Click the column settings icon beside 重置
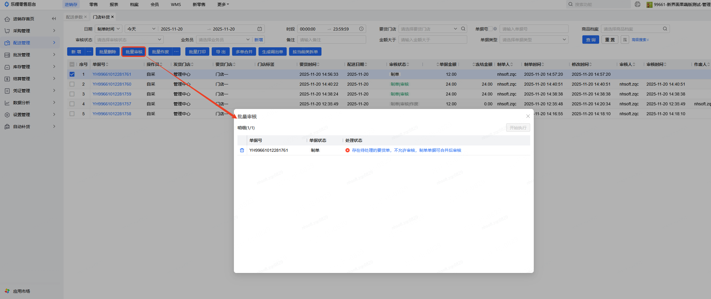Viewport: 711px width, 299px height. (625, 40)
